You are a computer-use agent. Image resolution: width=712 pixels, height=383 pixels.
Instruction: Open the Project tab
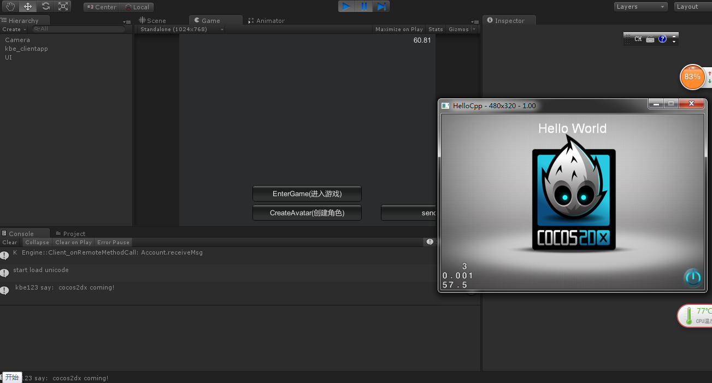click(x=70, y=233)
